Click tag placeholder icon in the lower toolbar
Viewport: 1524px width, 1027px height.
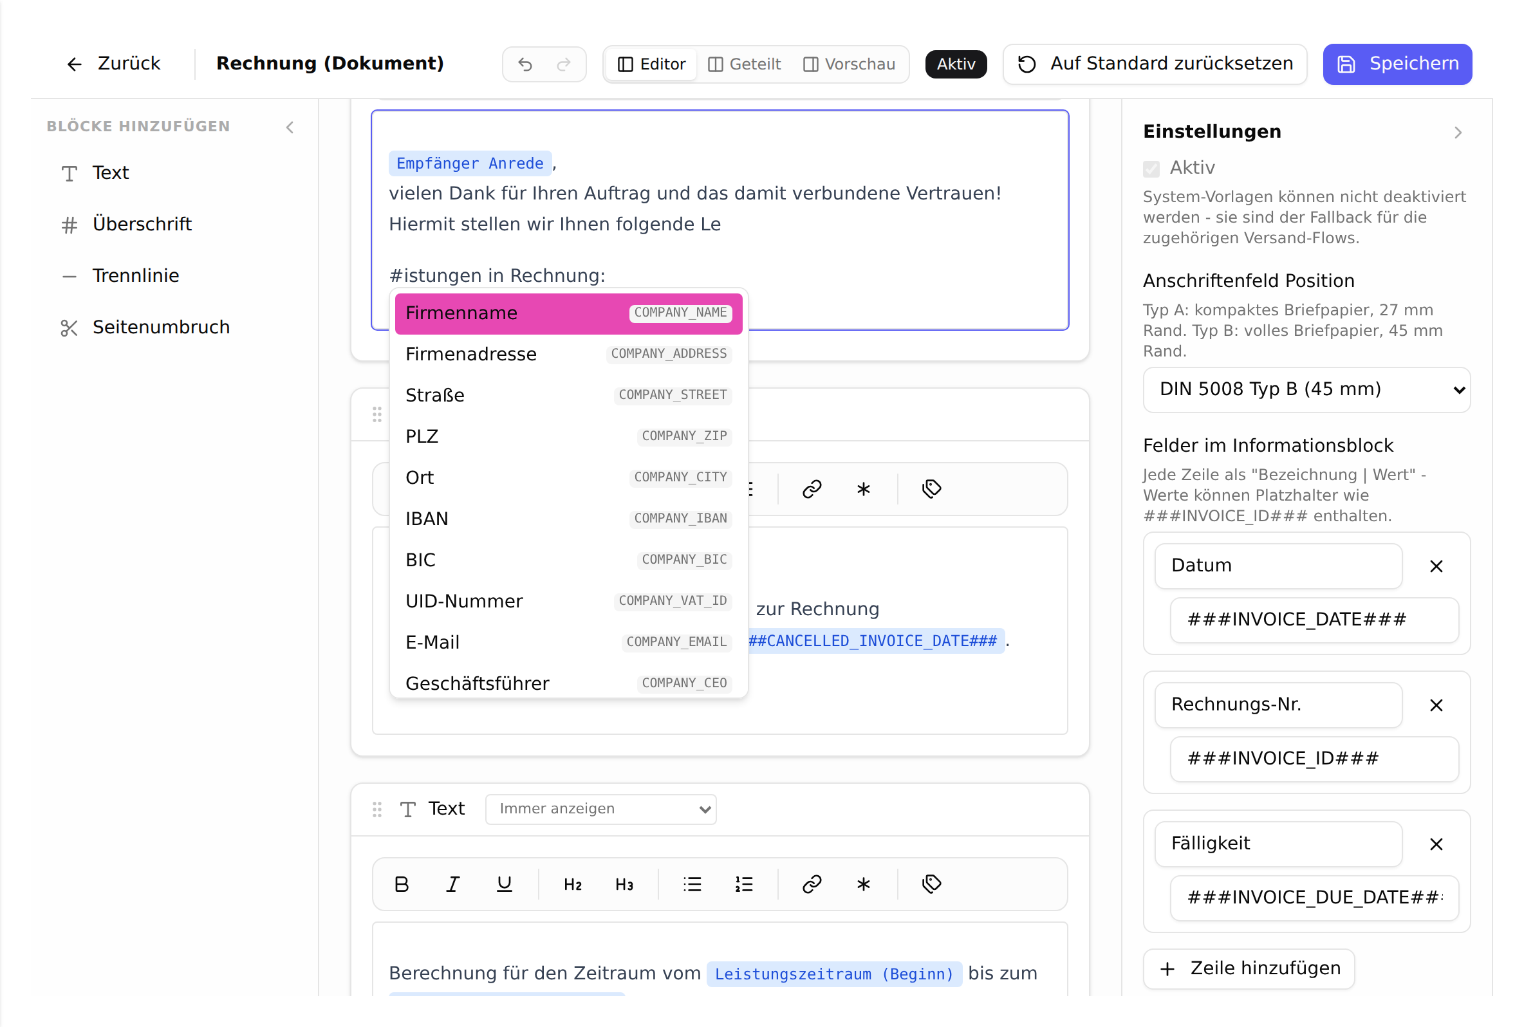point(931,884)
